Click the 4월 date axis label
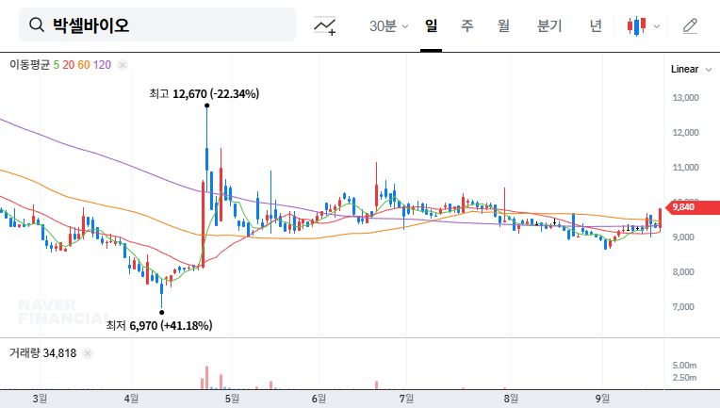 [131, 399]
